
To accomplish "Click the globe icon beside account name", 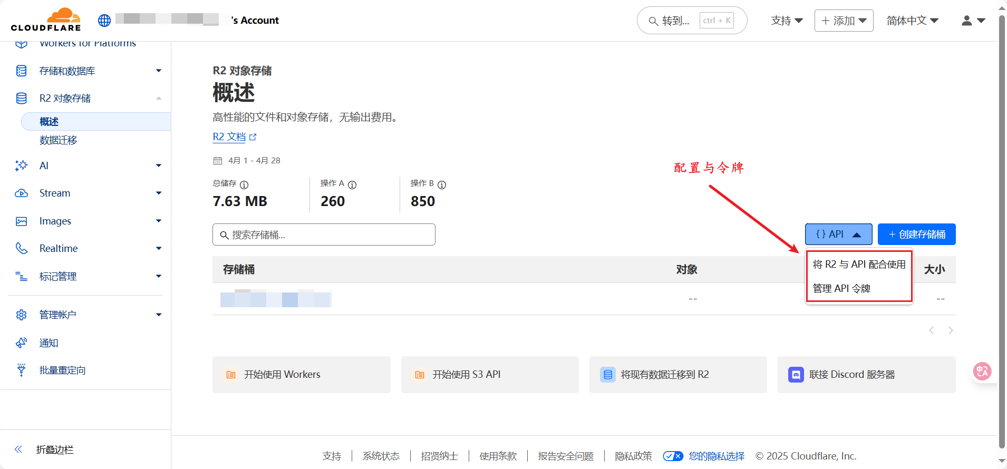I will tap(104, 21).
